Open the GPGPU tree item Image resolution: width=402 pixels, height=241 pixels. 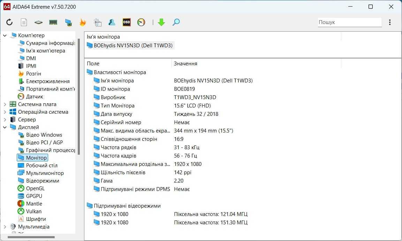click(30, 196)
